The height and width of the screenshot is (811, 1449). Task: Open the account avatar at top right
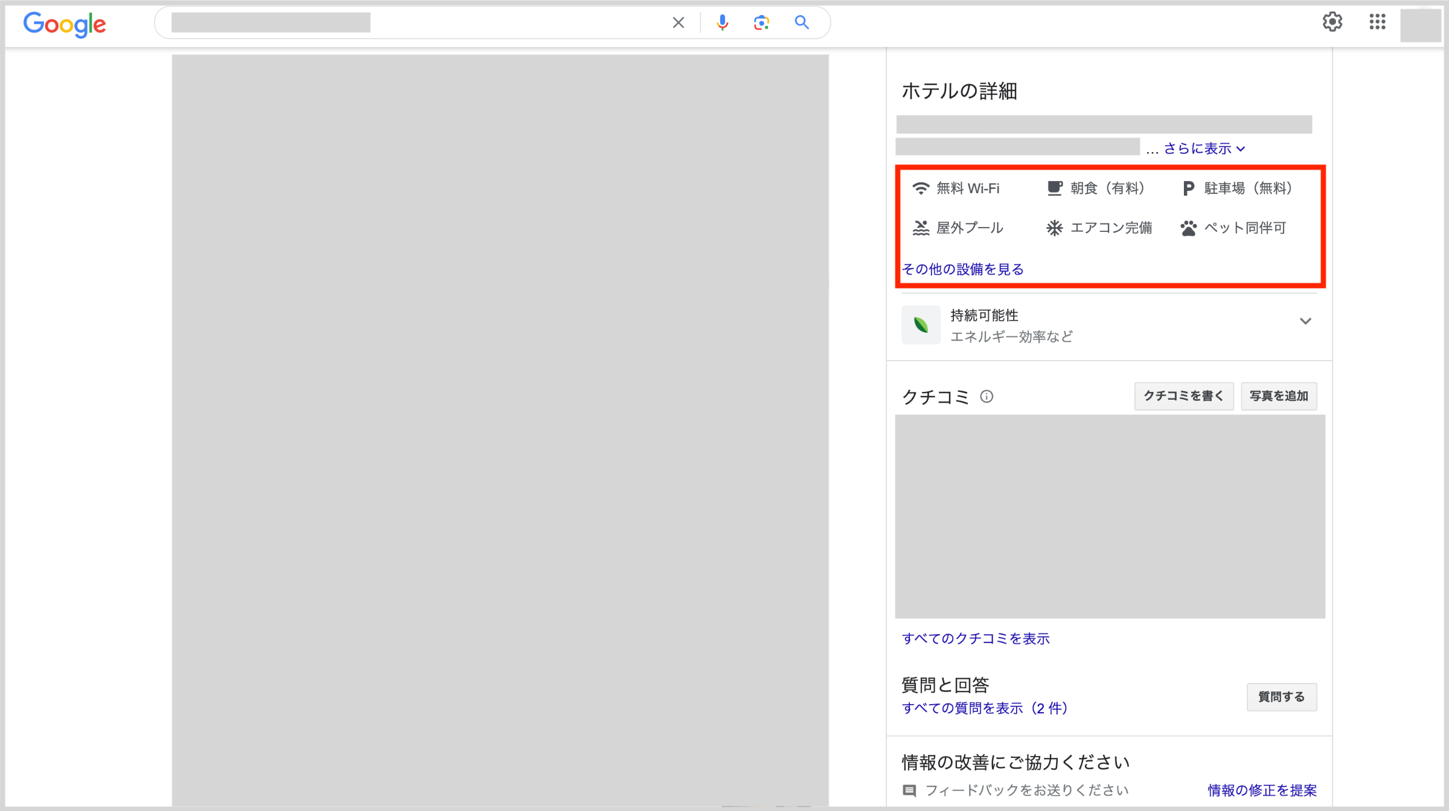coord(1420,24)
